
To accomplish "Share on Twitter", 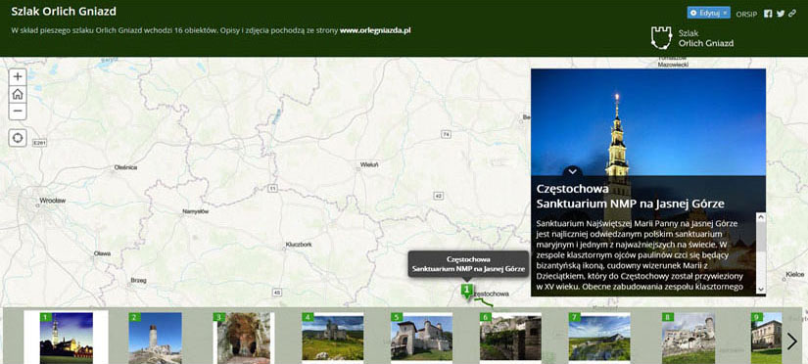I will click(781, 14).
